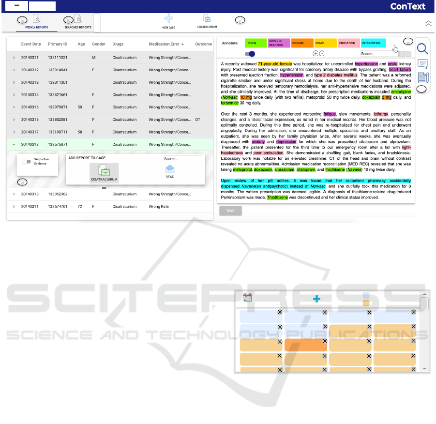Collapse the expanded row 133575871
The width and height of the screenshot is (436, 424).
14,144
